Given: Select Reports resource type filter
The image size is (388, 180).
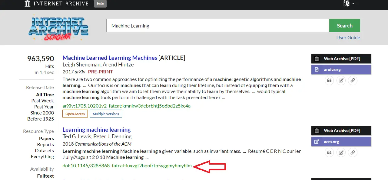Looking at the screenshot, I should click(45, 144).
